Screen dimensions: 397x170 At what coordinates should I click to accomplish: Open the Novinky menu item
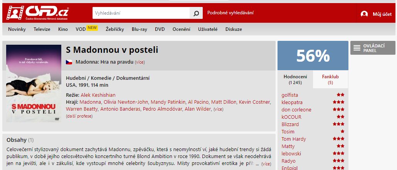point(17,29)
